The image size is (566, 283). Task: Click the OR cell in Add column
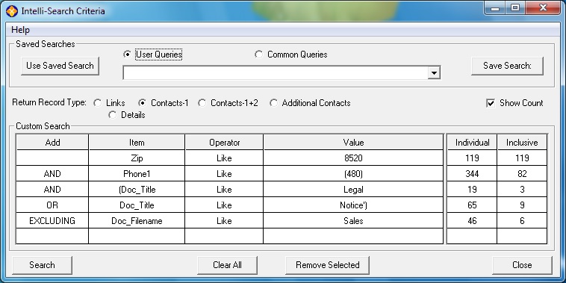tap(52, 205)
